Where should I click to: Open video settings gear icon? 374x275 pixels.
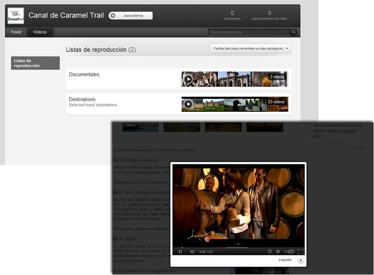click(x=270, y=251)
